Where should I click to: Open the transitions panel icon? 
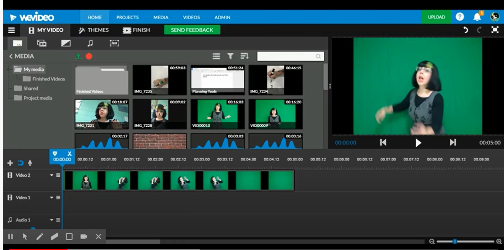pyautogui.click(x=66, y=43)
